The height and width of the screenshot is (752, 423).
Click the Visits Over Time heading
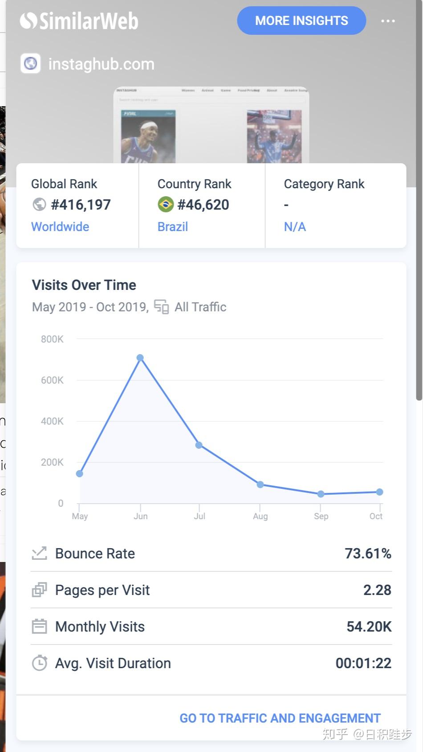(x=84, y=285)
